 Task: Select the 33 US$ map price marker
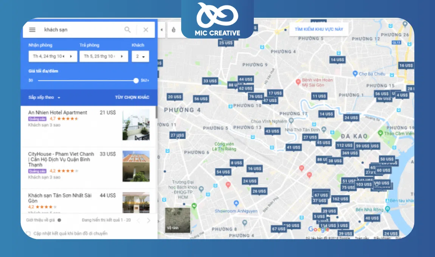pos(210,81)
